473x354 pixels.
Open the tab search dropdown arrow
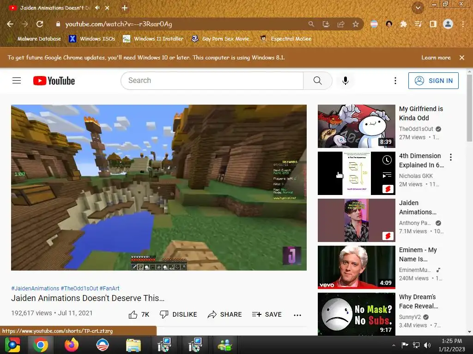pos(418,8)
